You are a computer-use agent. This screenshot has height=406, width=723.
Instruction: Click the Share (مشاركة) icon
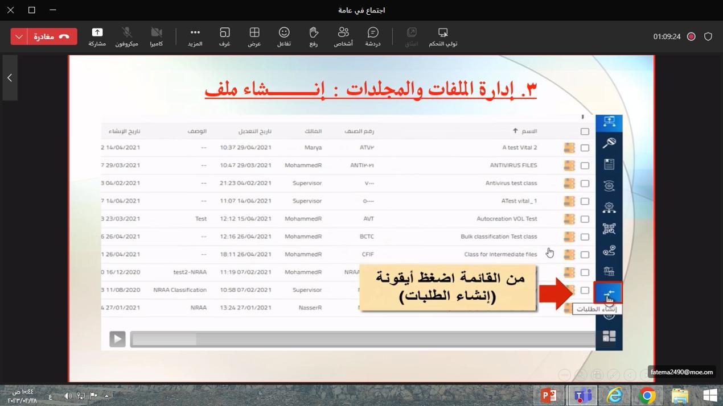pyautogui.click(x=97, y=36)
